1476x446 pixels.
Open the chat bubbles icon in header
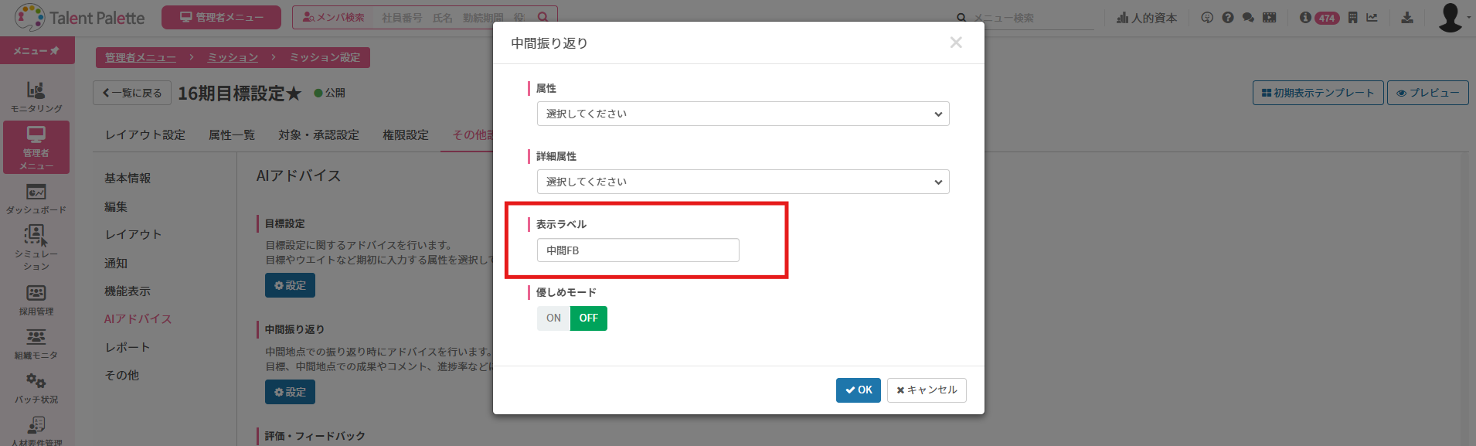click(1248, 17)
